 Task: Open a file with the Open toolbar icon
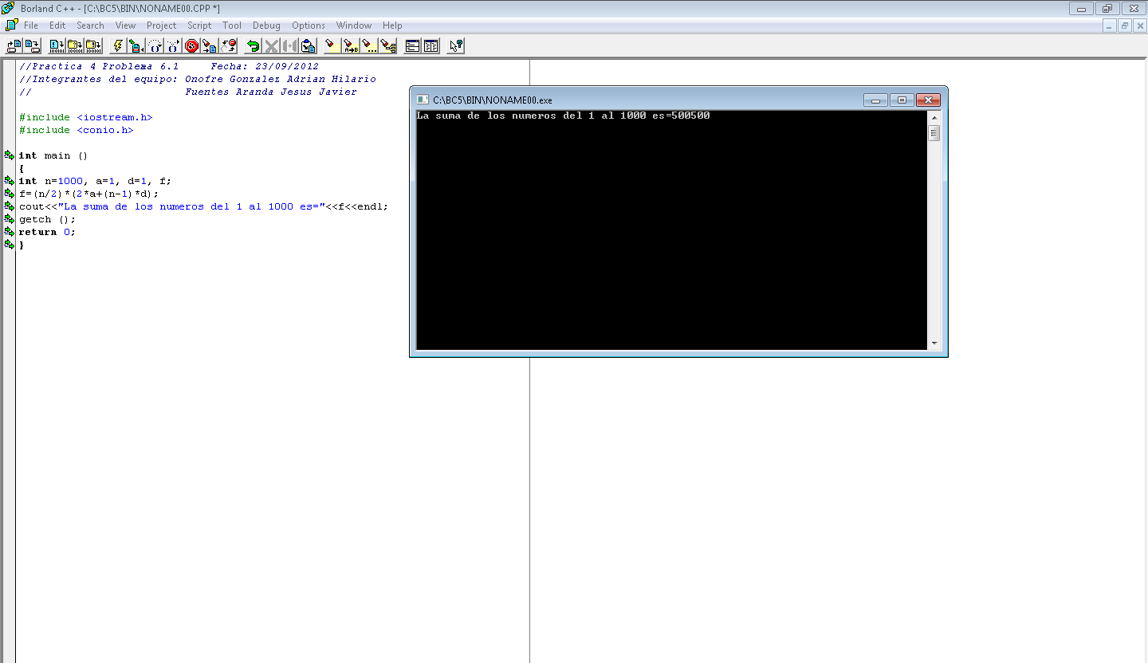(x=13, y=45)
